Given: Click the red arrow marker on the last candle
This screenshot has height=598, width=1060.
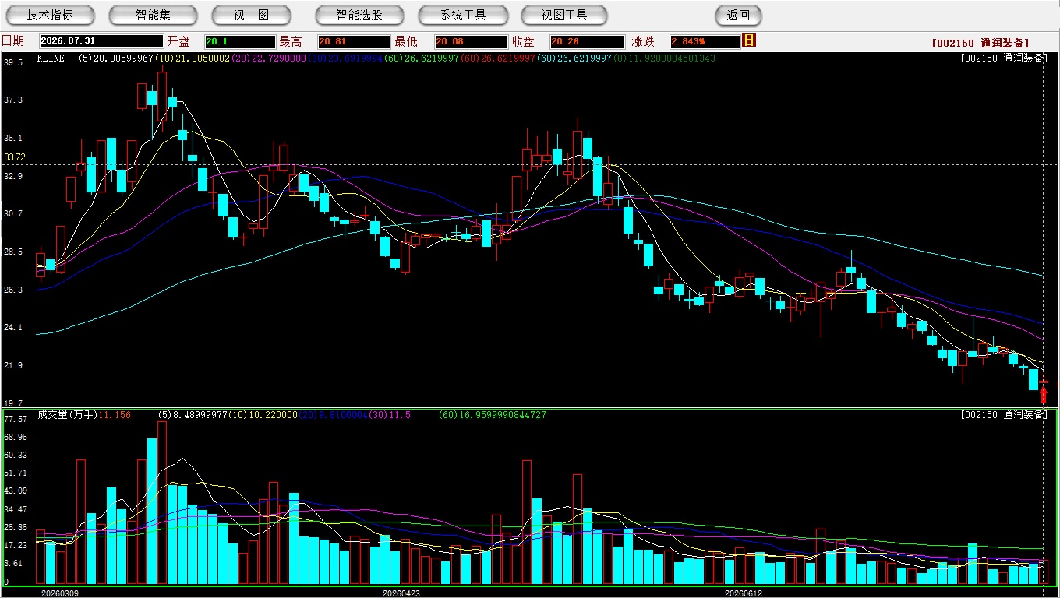Looking at the screenshot, I should [1044, 395].
